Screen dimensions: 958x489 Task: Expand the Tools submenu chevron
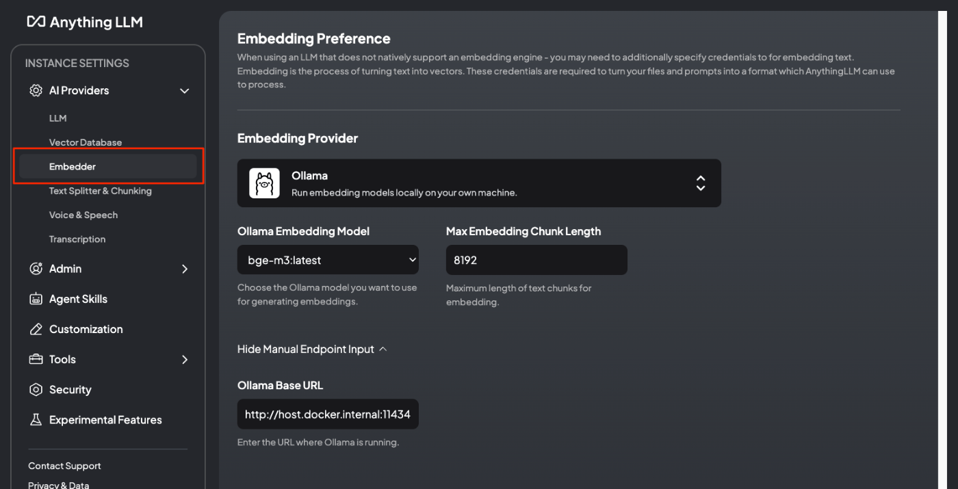[184, 360]
